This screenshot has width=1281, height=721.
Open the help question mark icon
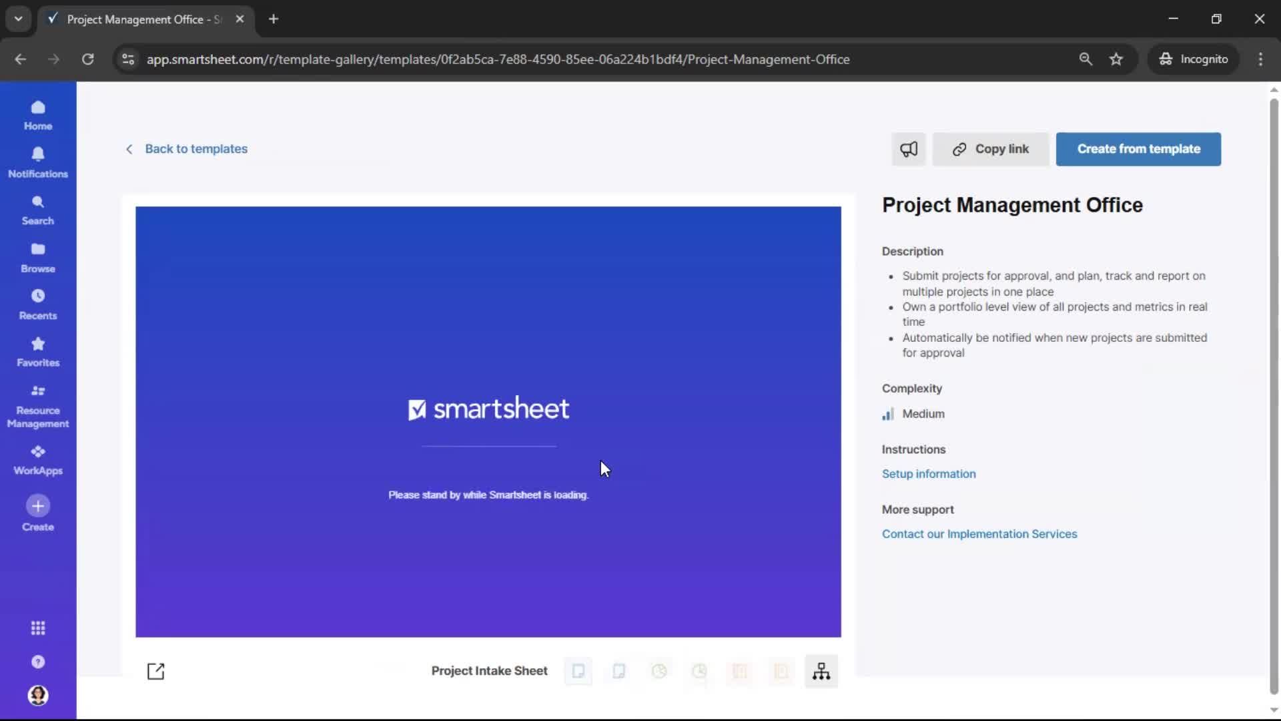[38, 662]
